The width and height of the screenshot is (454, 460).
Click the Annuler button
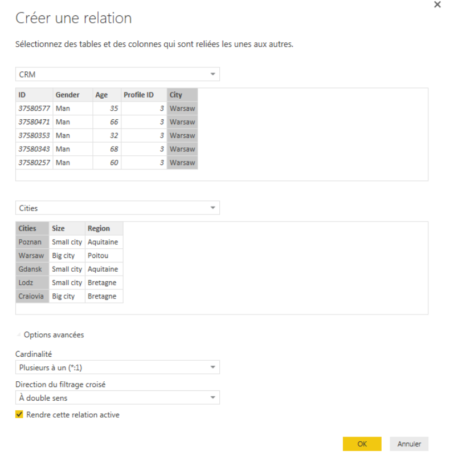[x=409, y=443]
